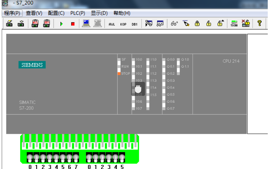The image size is (275, 169).
Task: Click the Q1.1 output LED label
Action: pos(185,66)
